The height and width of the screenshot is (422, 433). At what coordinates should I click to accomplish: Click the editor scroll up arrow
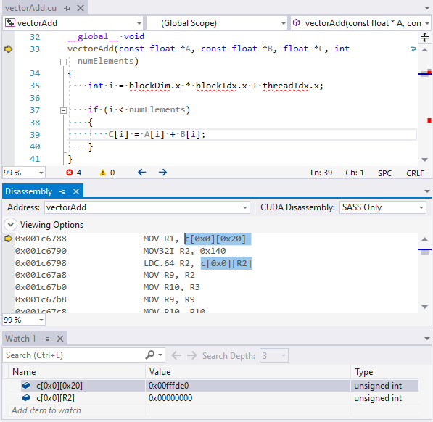point(425,50)
